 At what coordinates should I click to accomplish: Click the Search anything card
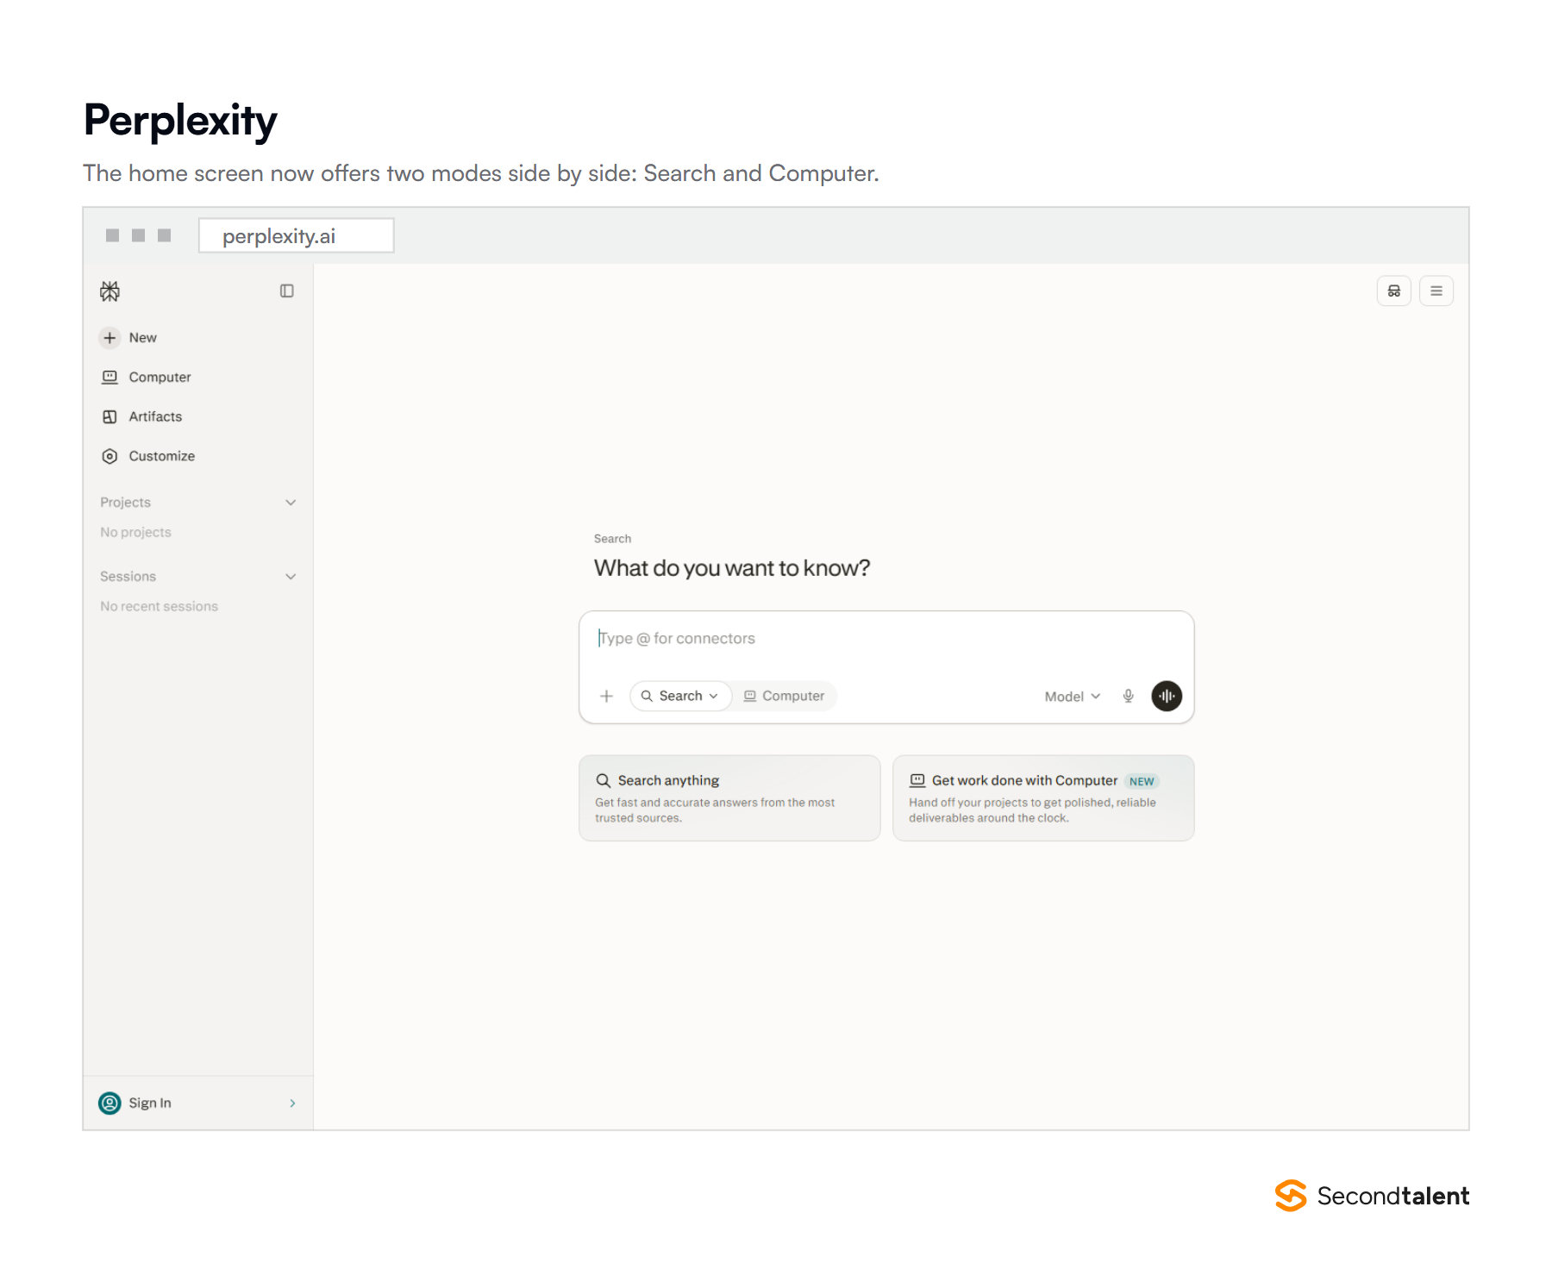click(729, 798)
